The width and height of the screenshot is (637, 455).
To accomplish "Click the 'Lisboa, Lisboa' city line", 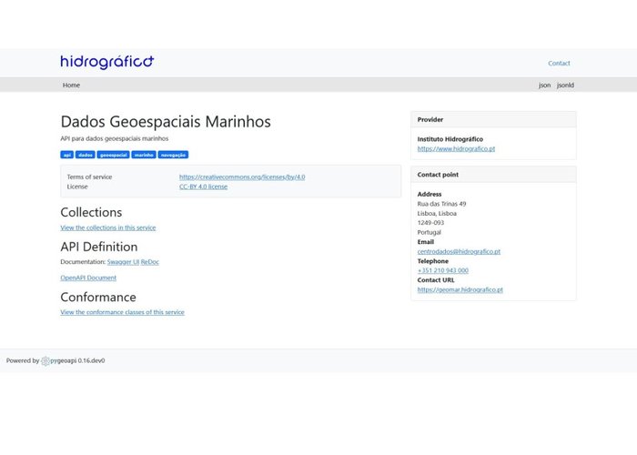I will (437, 213).
